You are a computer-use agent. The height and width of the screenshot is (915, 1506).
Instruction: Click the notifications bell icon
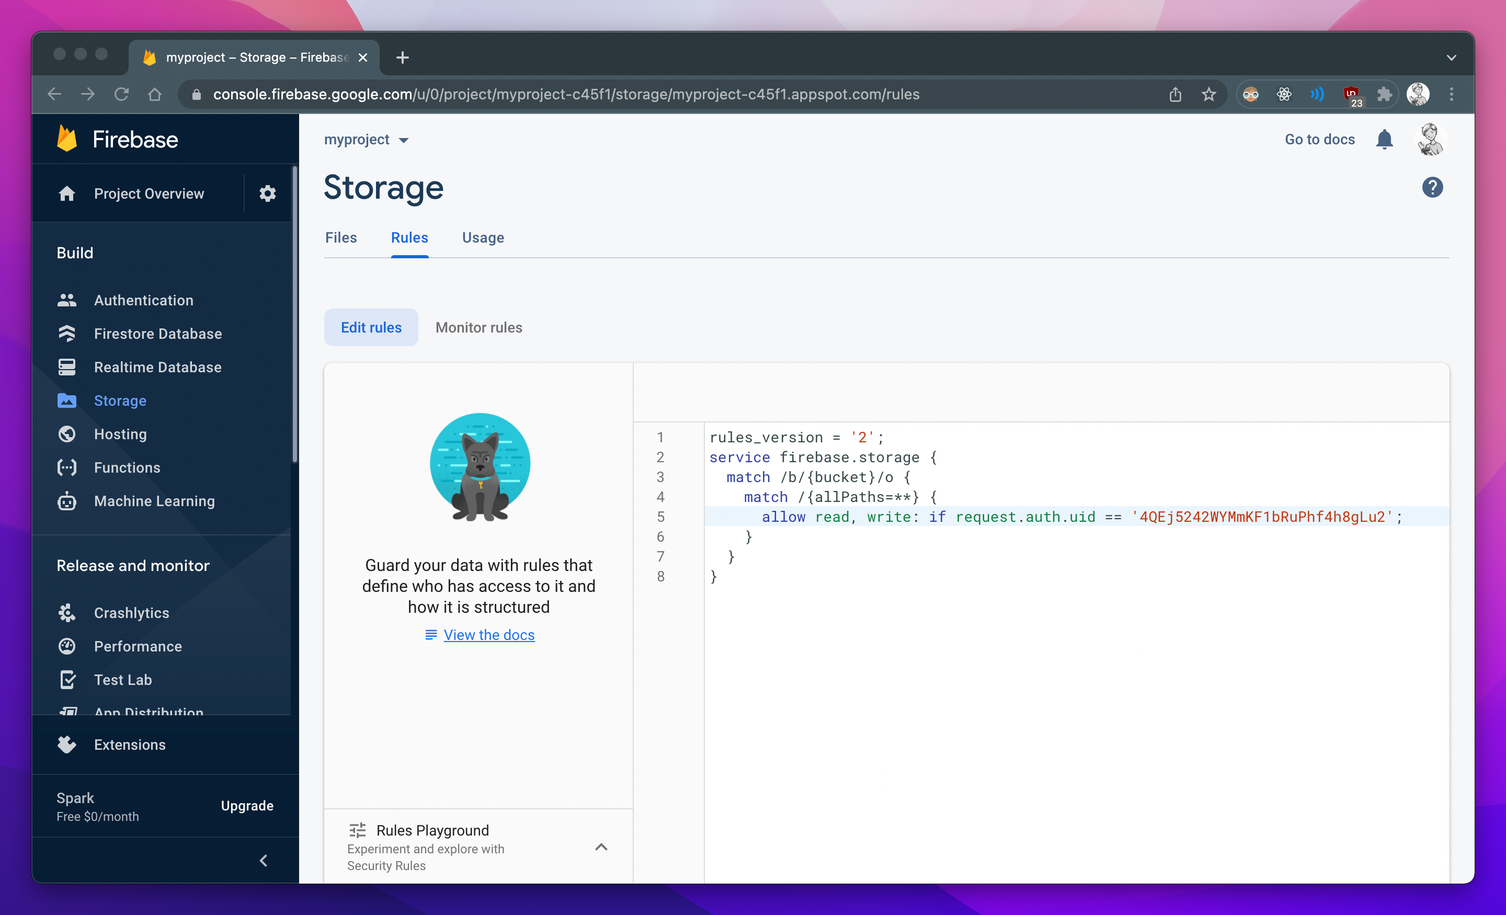(x=1385, y=139)
